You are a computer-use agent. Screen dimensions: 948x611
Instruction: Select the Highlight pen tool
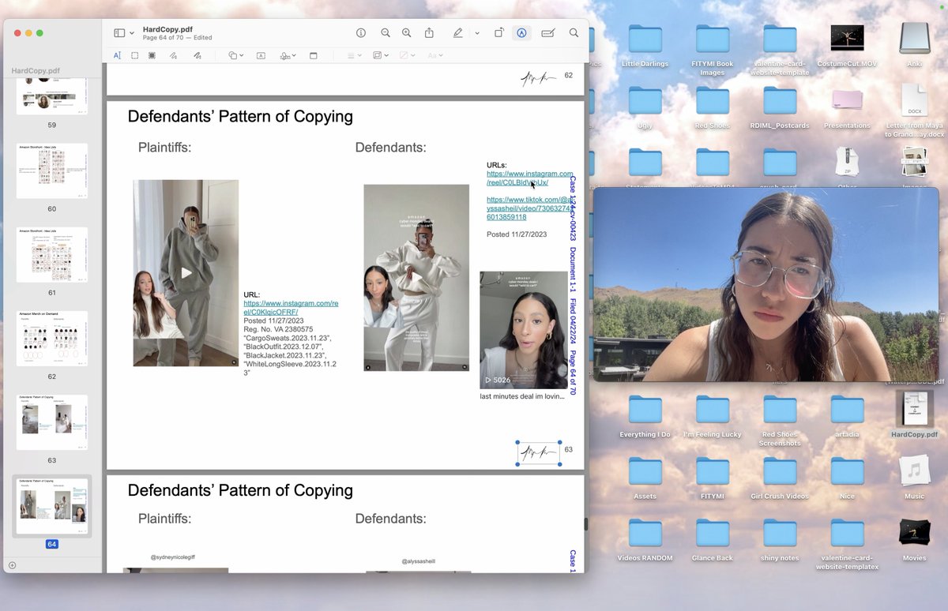[x=458, y=33]
